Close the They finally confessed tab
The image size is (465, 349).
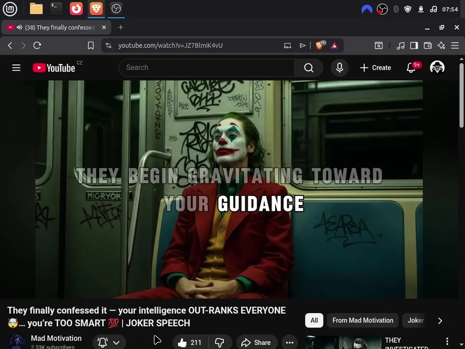[x=104, y=27]
